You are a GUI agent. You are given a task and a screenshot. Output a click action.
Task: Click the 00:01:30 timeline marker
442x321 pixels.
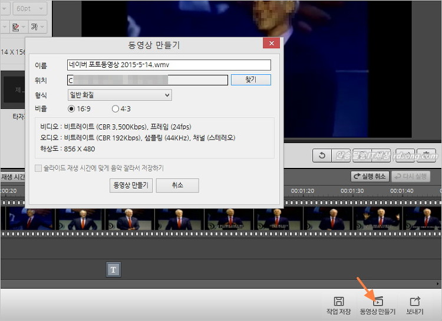click(352, 191)
